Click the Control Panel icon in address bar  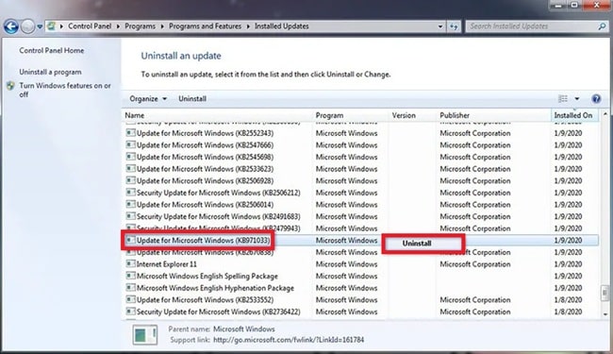[x=51, y=26]
